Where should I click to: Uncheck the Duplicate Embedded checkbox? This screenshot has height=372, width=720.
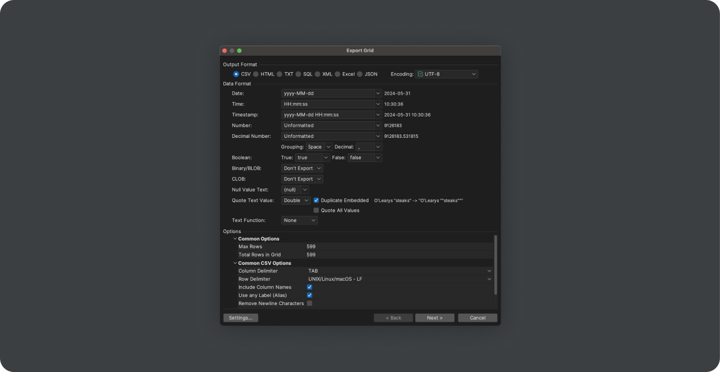[316, 201]
